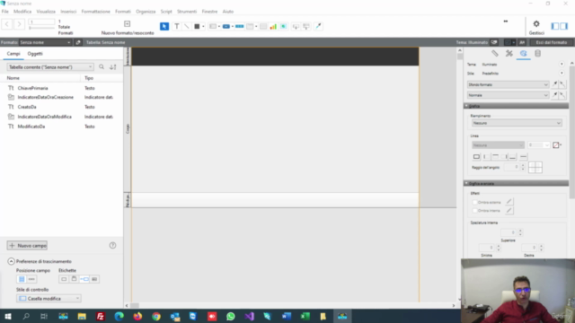Image resolution: width=575 pixels, height=323 pixels.
Task: Enable the Ombra interna checkbox
Action: pyautogui.click(x=475, y=211)
